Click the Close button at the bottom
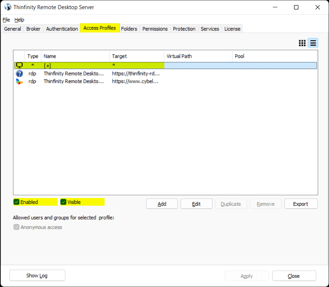 point(294,276)
